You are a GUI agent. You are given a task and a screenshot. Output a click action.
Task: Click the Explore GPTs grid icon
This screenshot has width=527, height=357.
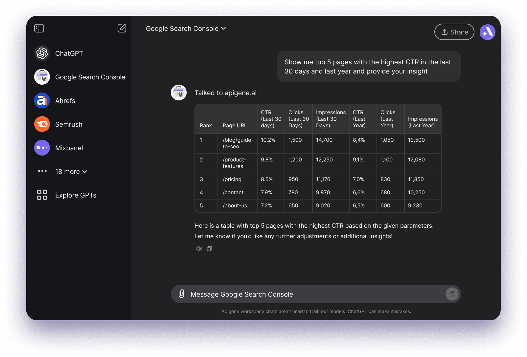[42, 195]
